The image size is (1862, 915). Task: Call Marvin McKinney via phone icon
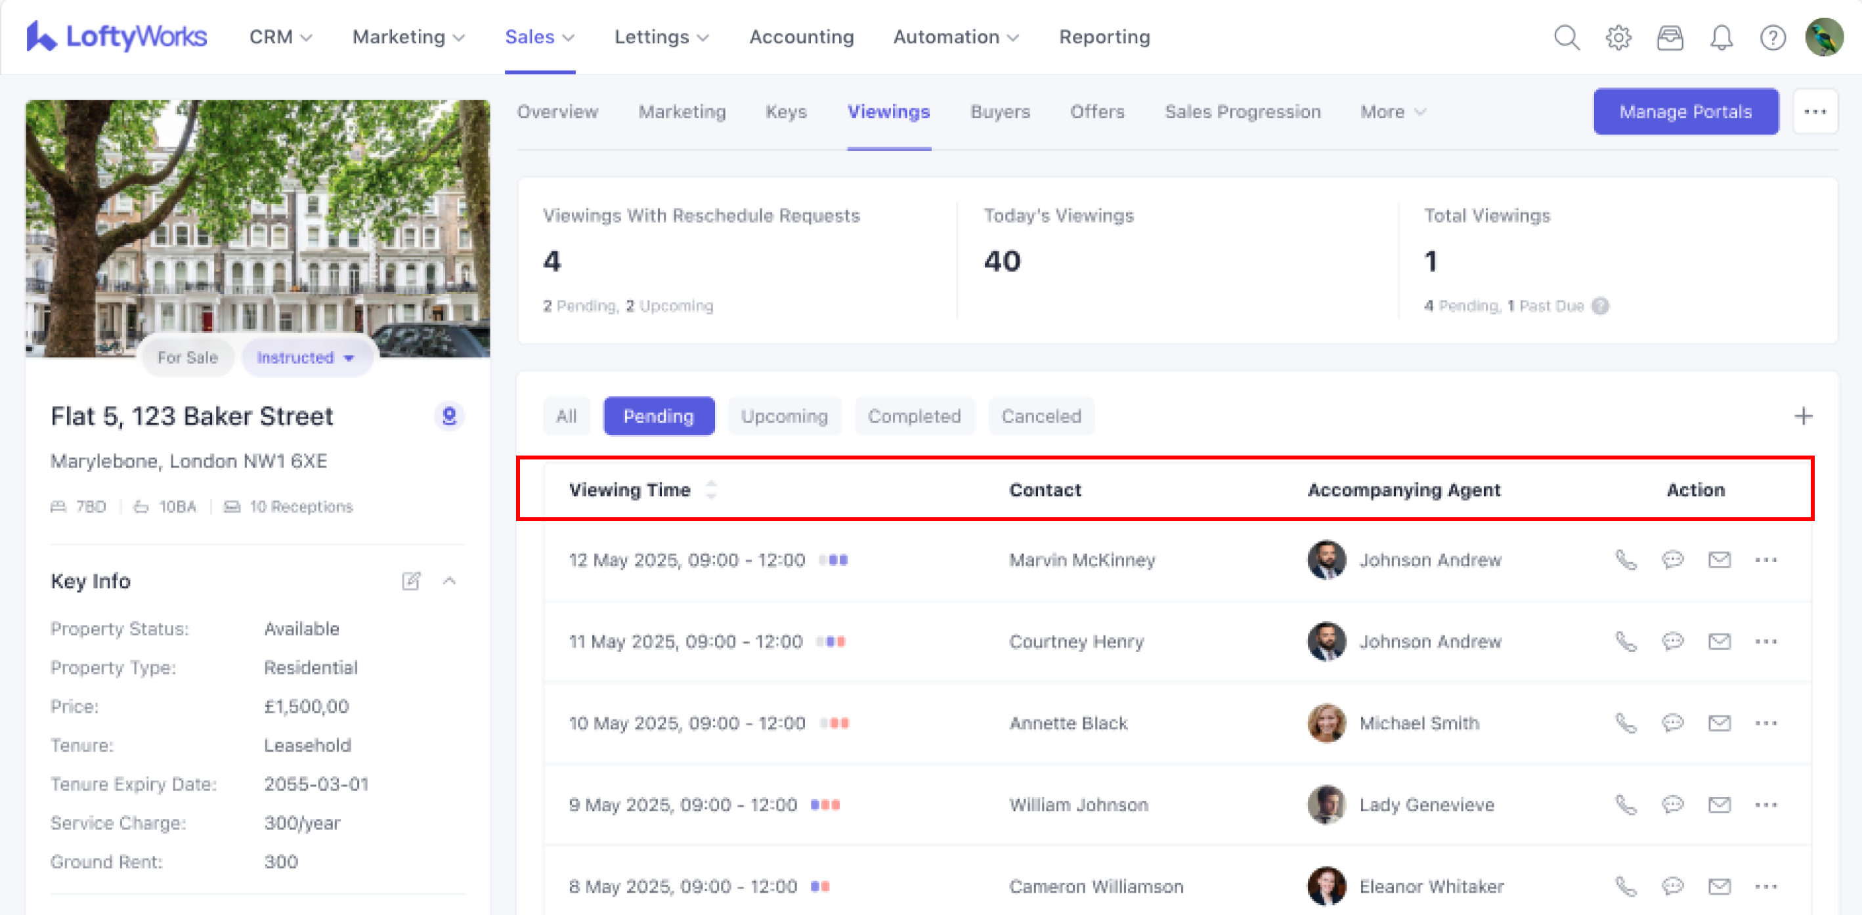(1626, 560)
